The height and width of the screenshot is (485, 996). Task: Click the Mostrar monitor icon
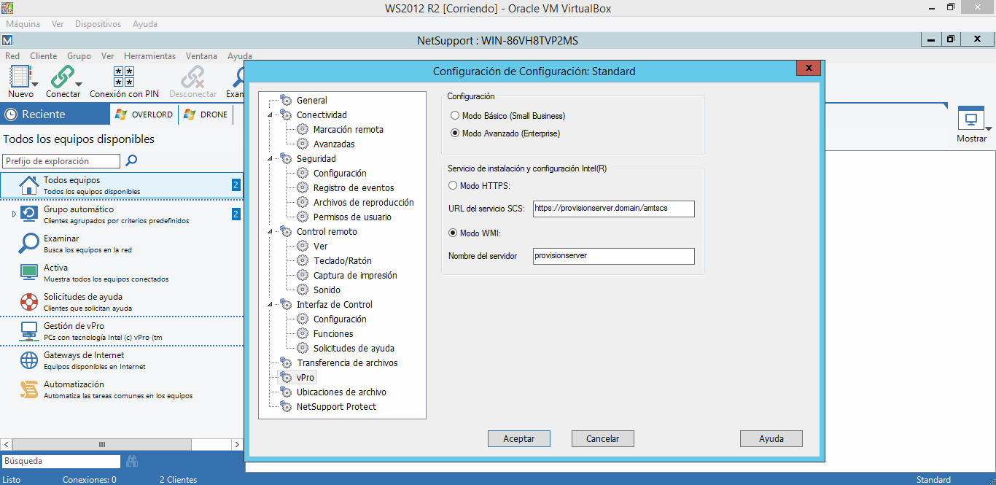970,119
